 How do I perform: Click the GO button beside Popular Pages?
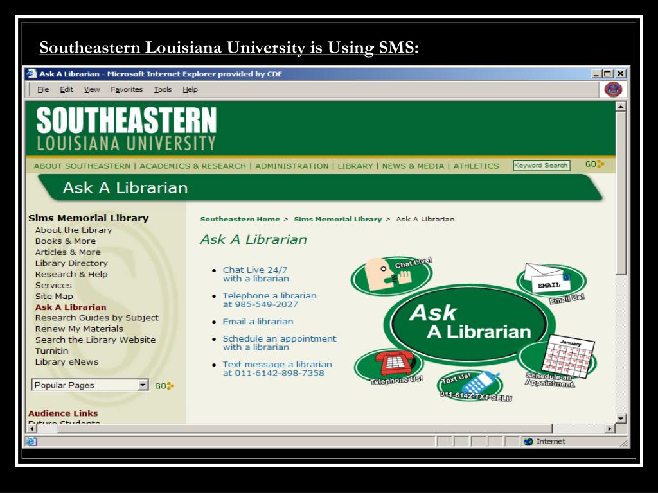click(164, 386)
